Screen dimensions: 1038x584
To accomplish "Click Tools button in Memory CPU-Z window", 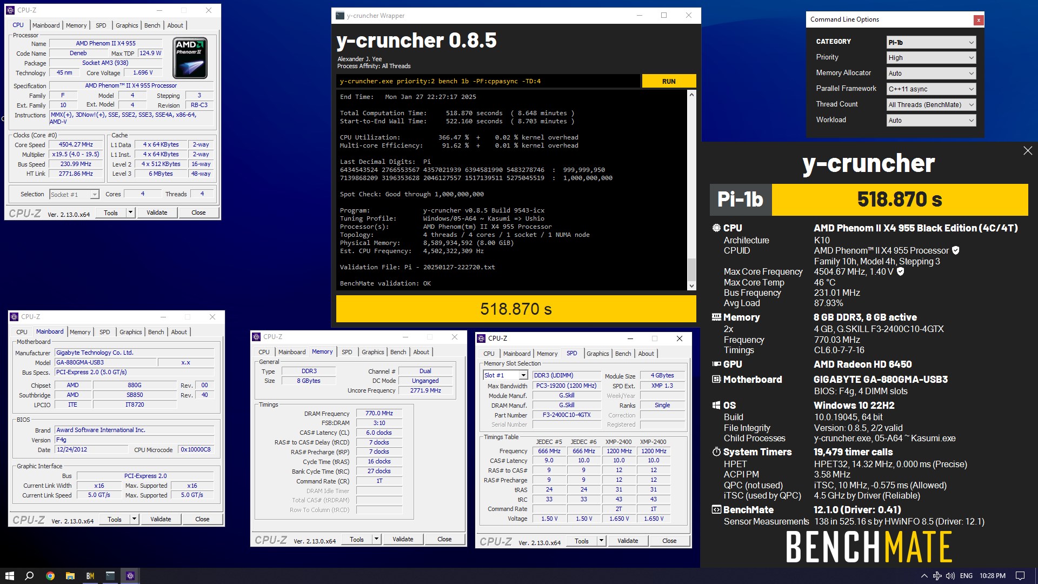I will [357, 539].
